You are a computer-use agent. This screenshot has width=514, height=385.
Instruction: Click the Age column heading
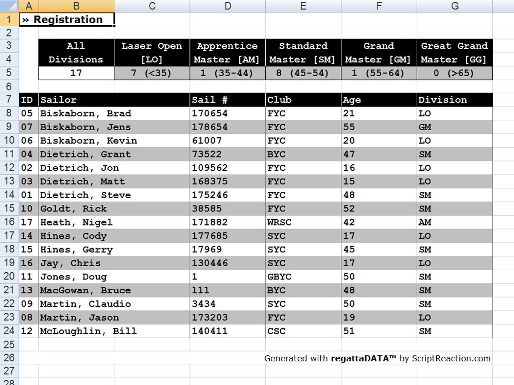click(x=379, y=100)
